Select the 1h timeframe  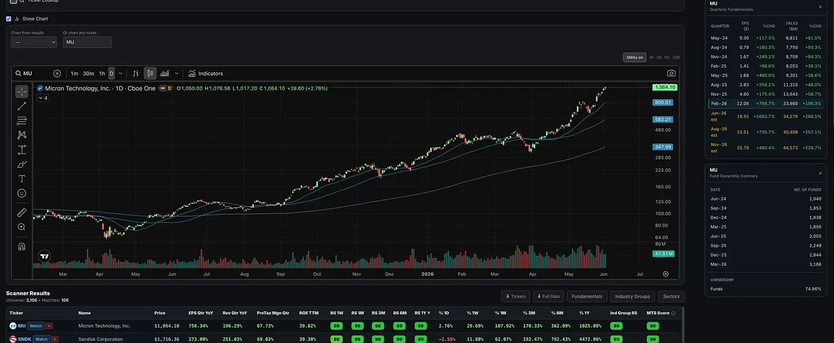tap(102, 73)
